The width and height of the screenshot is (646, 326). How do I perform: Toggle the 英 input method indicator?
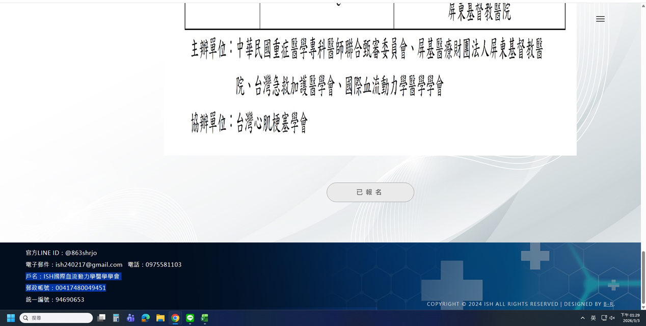(593, 318)
